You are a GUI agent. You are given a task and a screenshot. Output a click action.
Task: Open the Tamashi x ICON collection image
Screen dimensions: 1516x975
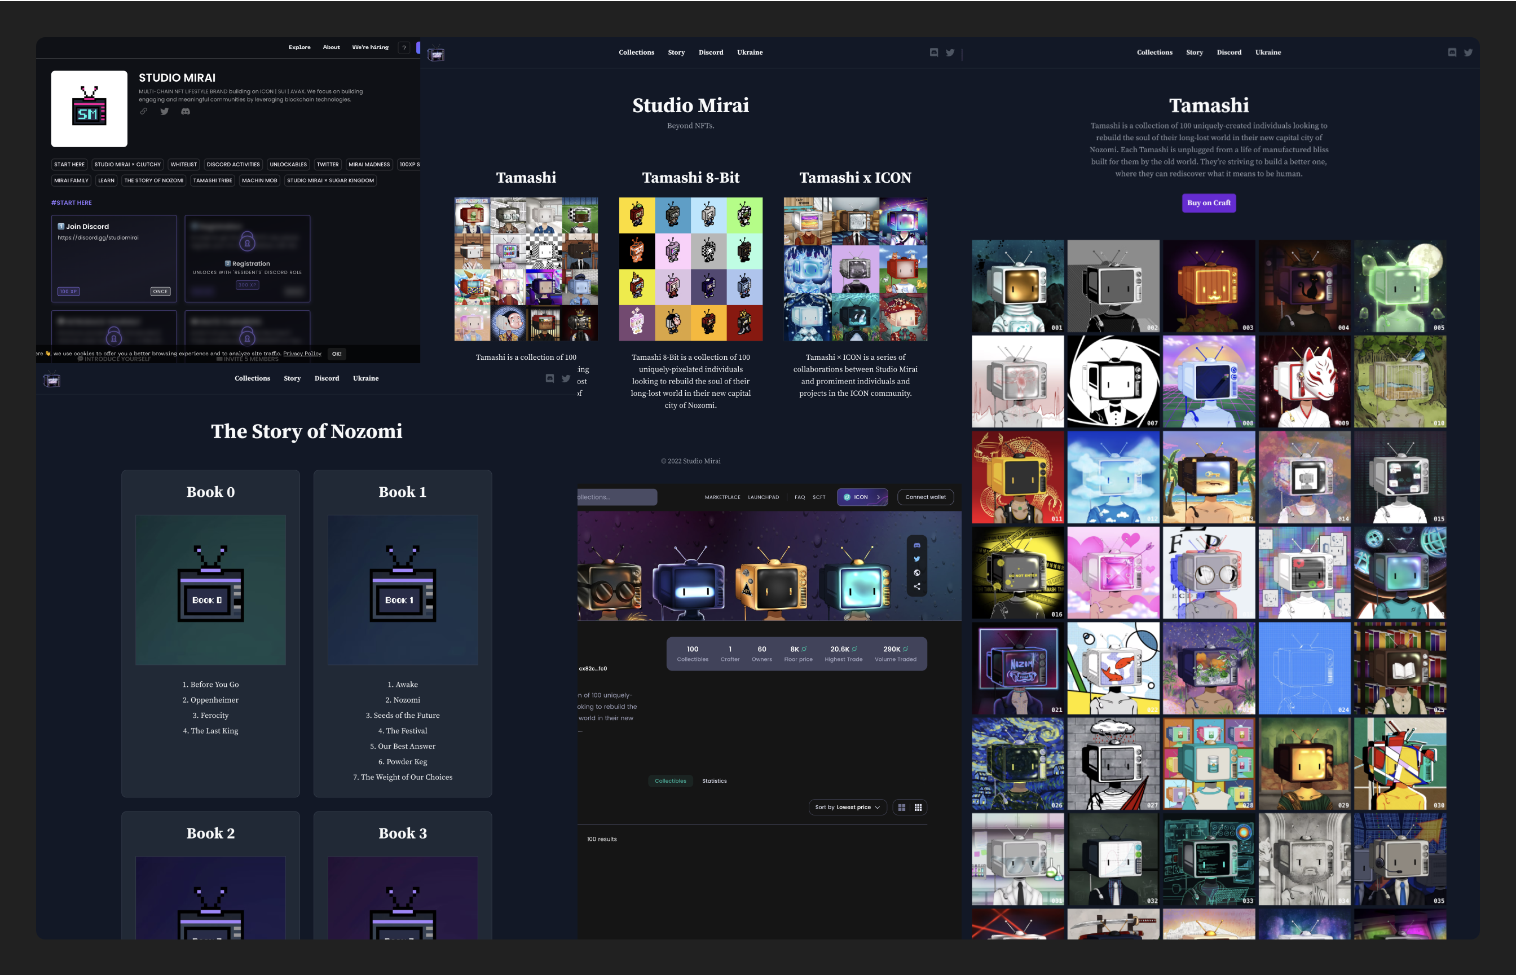point(856,269)
